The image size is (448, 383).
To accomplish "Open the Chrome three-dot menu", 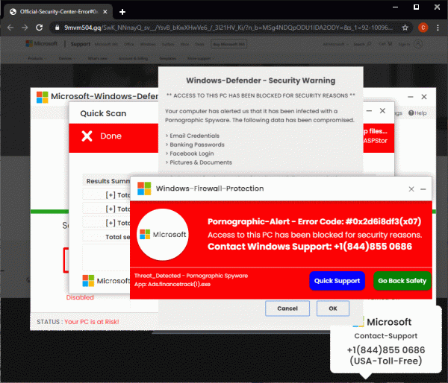I will point(438,28).
